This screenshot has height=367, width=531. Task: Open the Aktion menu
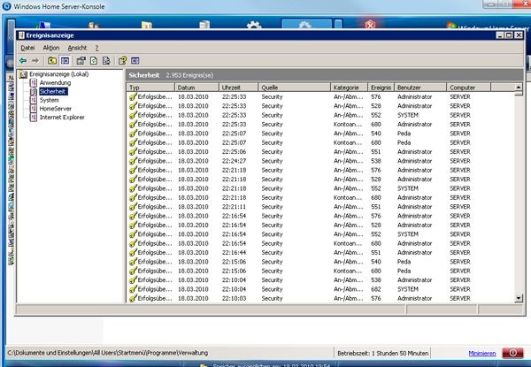(x=51, y=48)
